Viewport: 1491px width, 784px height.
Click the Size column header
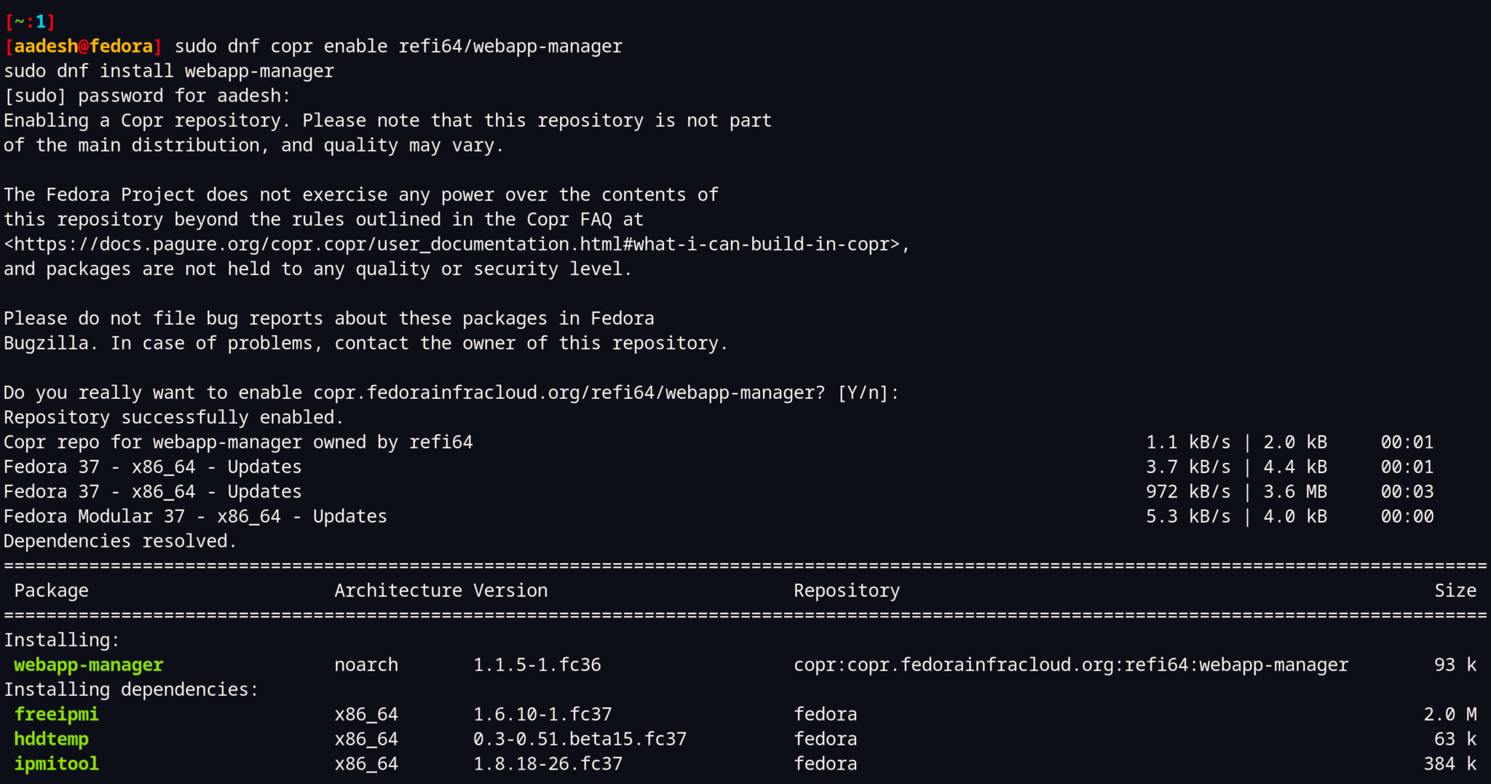point(1456,590)
